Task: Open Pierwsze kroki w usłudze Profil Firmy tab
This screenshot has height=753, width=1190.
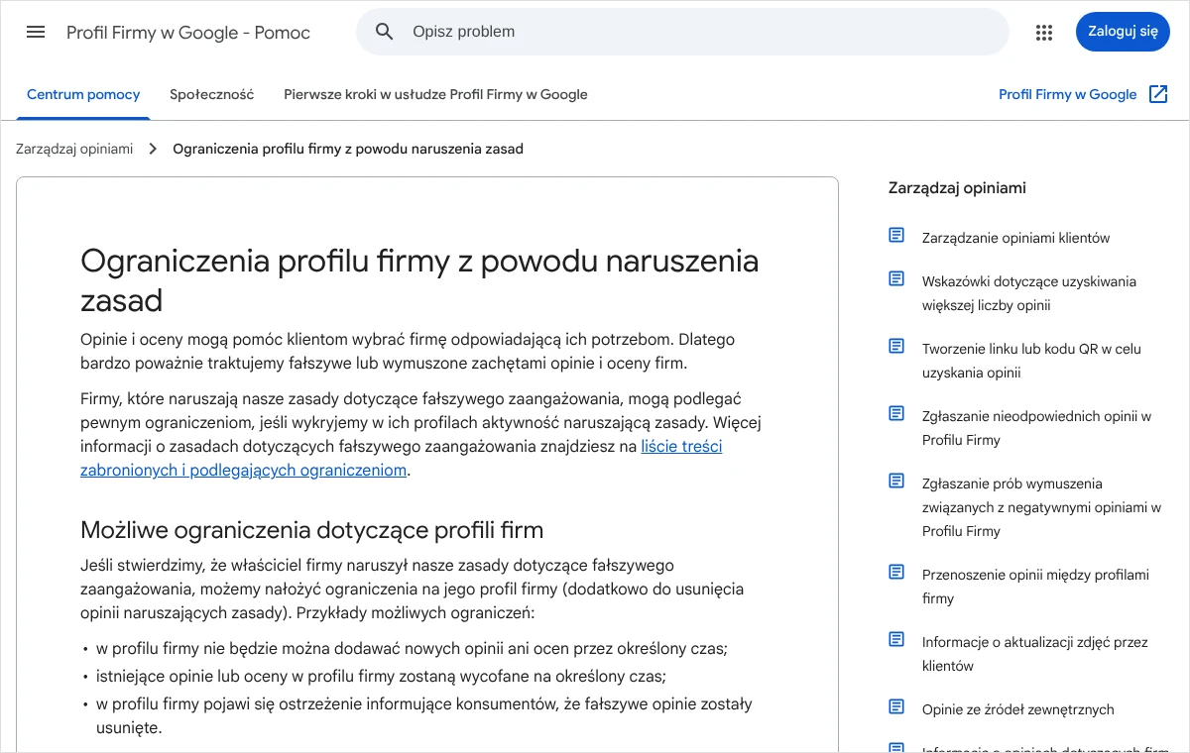Action: coord(435,95)
